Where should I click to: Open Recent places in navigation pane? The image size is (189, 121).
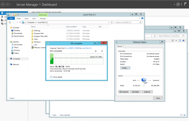point(18,36)
